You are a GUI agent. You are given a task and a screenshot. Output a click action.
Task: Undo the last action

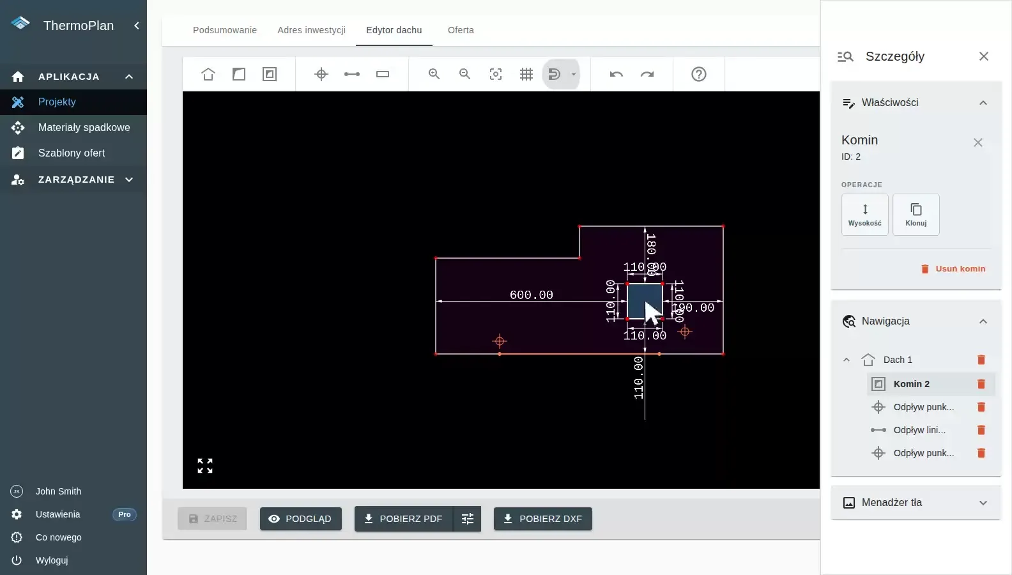[x=617, y=74]
